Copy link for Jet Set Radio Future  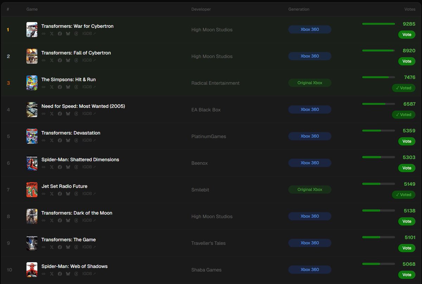click(44, 194)
